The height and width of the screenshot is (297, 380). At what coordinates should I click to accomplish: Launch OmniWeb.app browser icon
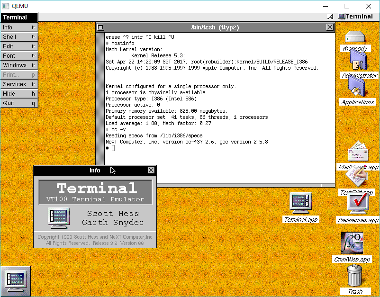coord(352,243)
